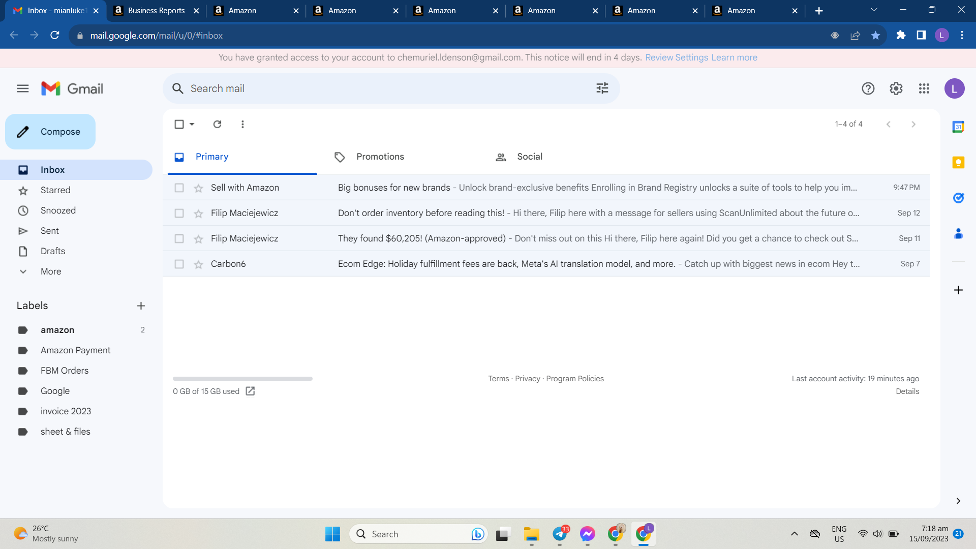Open Google Tasks side panel icon
Screen dimensions: 976x549
958,198
